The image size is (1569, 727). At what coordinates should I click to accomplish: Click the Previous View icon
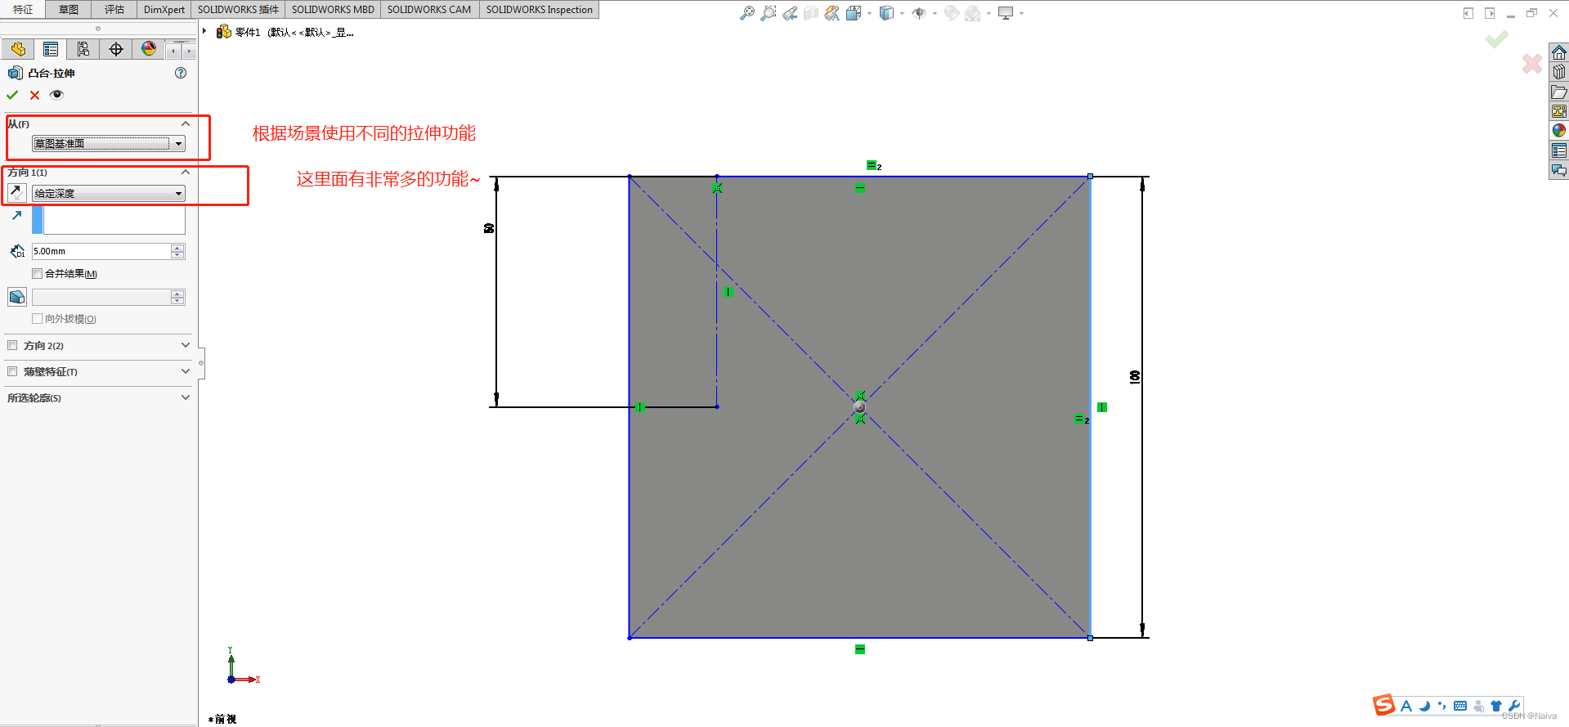[790, 13]
